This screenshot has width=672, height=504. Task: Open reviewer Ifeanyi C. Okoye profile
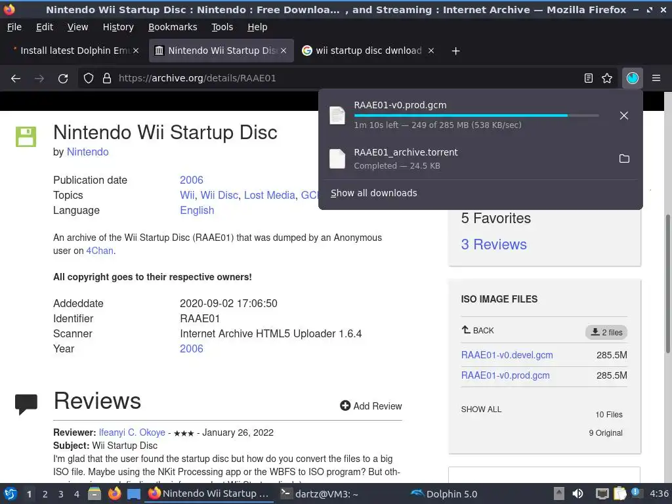(x=132, y=432)
